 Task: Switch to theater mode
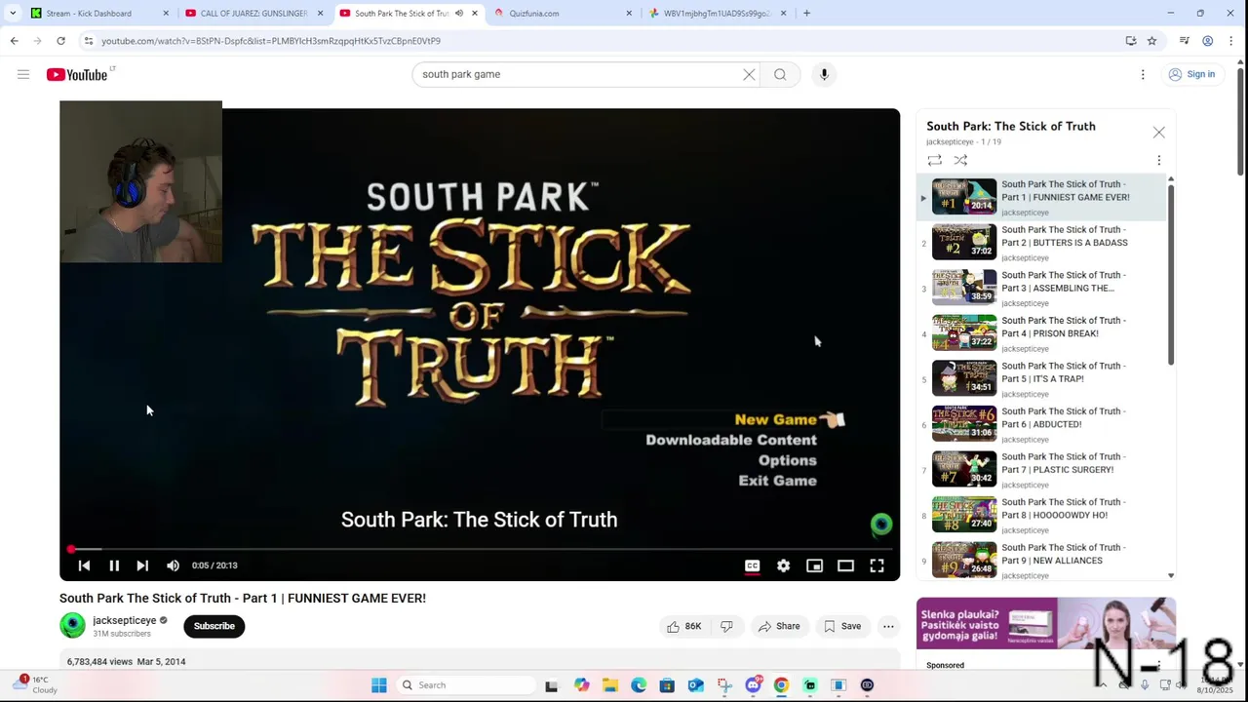[845, 565]
